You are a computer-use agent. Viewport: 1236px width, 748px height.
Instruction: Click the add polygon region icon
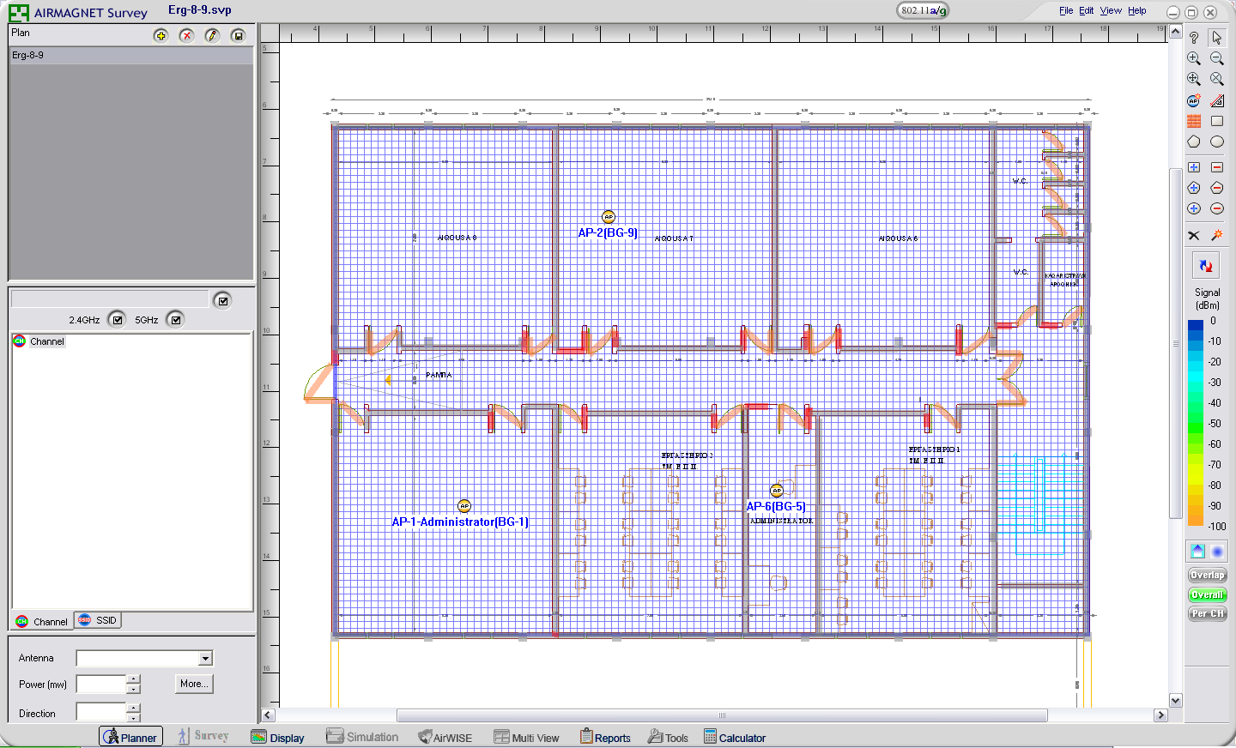point(1194,188)
